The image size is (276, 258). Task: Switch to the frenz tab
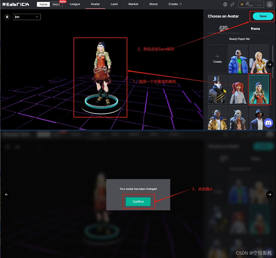coord(255,29)
